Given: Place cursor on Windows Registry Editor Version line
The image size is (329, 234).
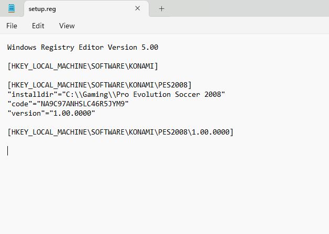Looking at the screenshot, I should point(82,47).
